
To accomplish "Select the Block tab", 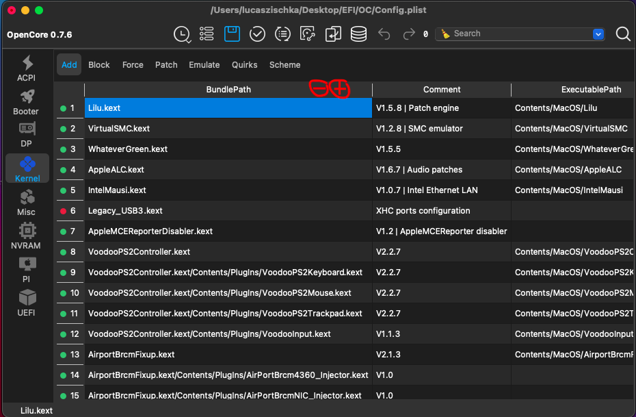I will [x=98, y=64].
